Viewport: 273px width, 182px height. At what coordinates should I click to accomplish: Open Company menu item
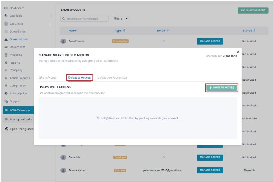[16, 70]
